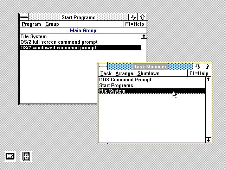Open the Task menu

point(106,74)
